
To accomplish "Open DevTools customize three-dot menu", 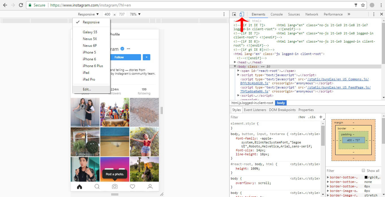I will pyautogui.click(x=374, y=14).
